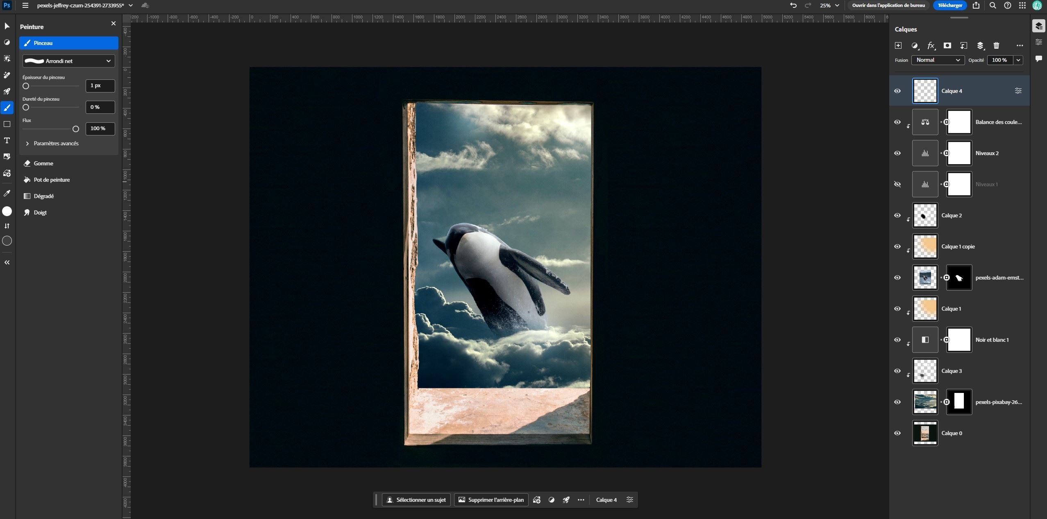Open layer effects fx icon

pyautogui.click(x=931, y=45)
